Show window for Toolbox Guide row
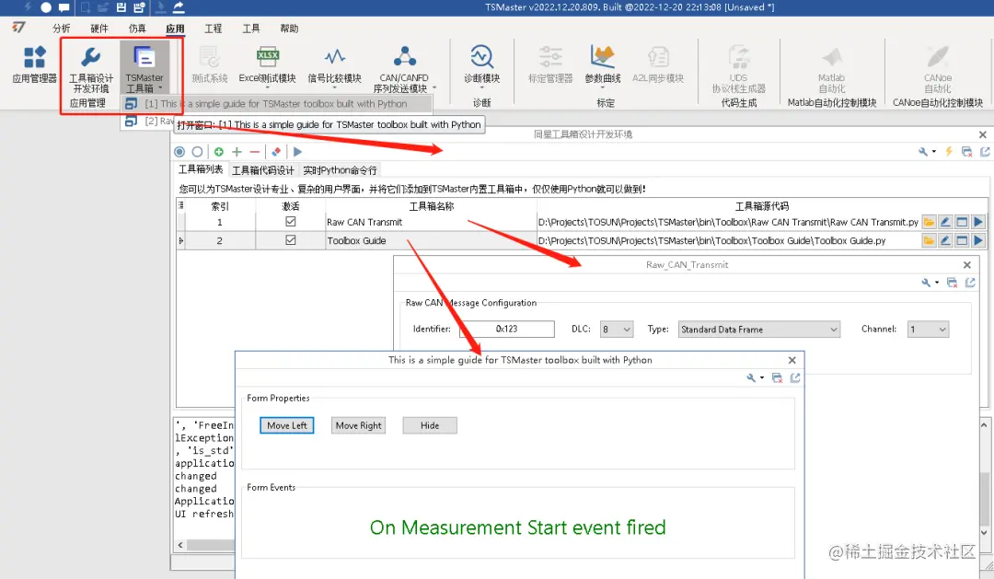Screen dimensions: 994x579 coord(962,240)
